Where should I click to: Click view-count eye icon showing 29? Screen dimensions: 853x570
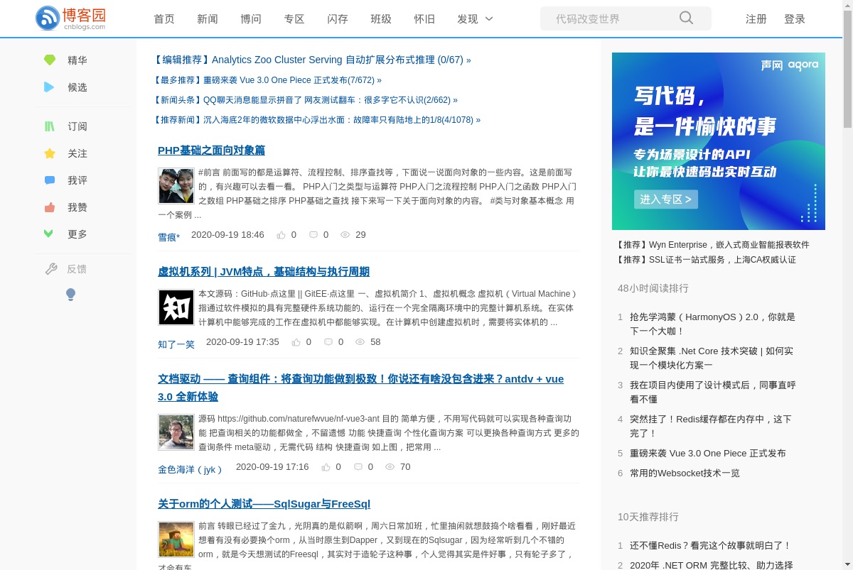[x=345, y=234]
